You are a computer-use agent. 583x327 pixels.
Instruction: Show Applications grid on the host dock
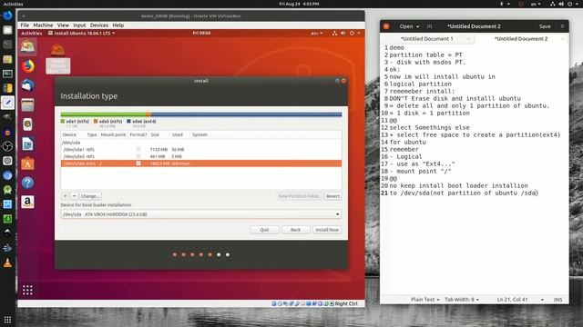[x=7, y=319]
